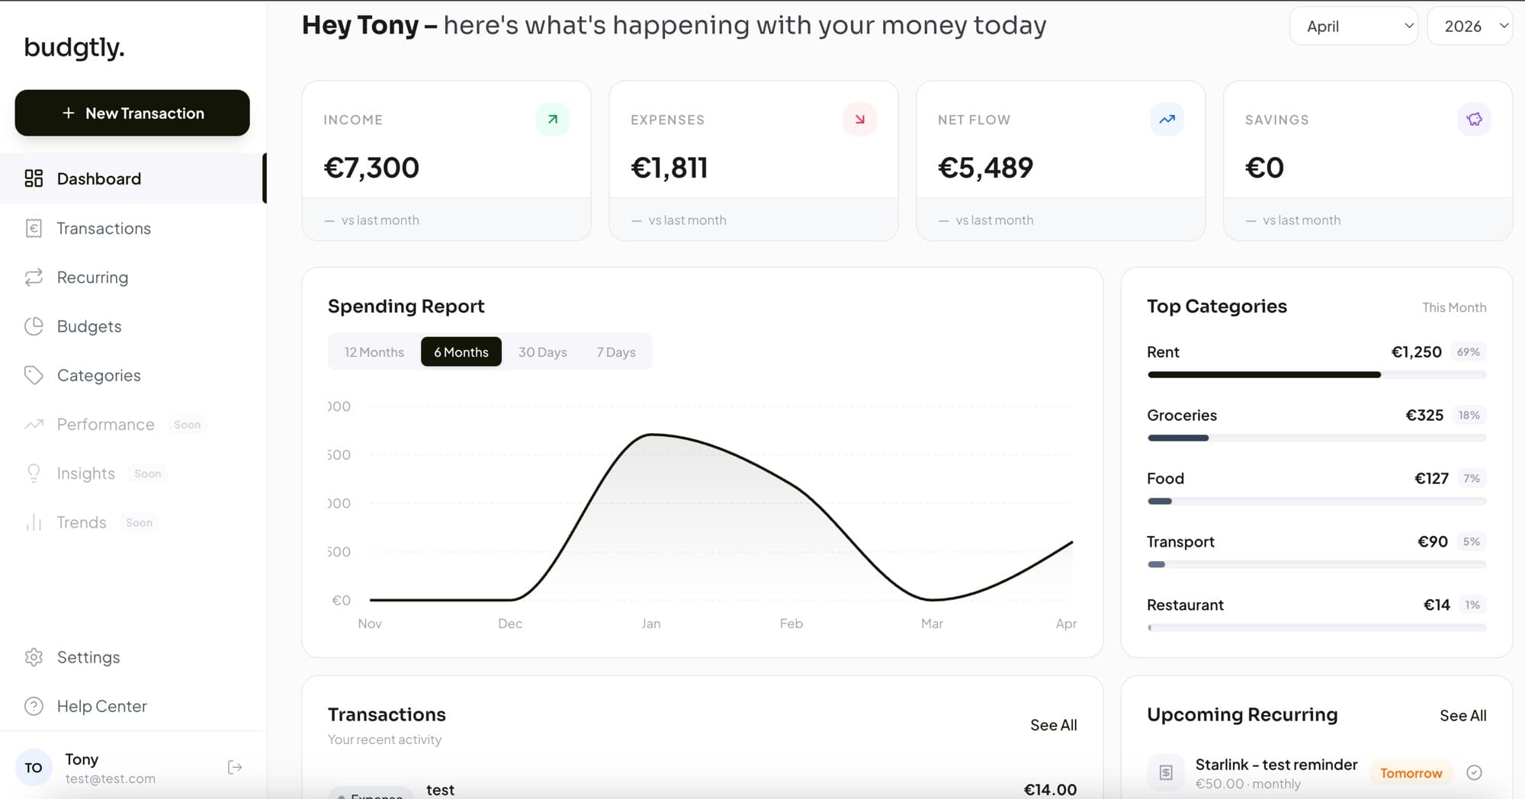Click the test transaction entry

click(x=441, y=789)
